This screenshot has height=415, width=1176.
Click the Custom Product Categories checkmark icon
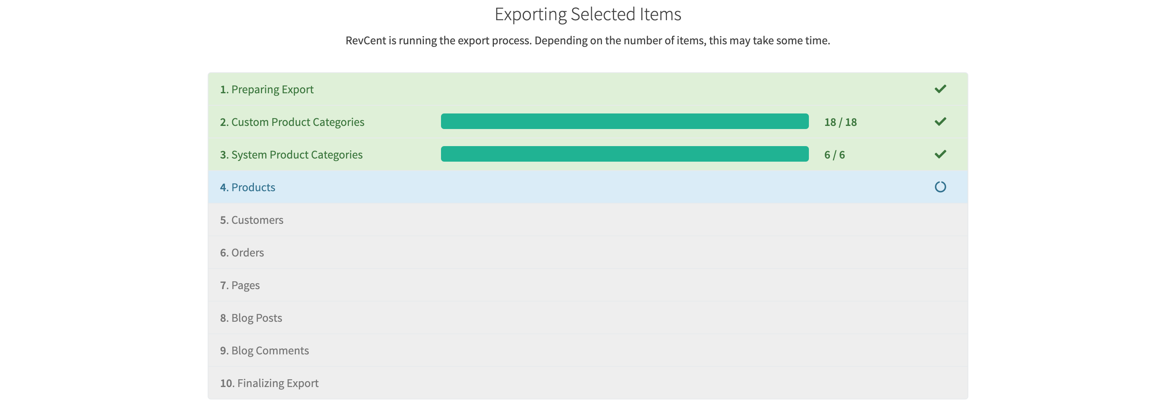[x=940, y=122]
